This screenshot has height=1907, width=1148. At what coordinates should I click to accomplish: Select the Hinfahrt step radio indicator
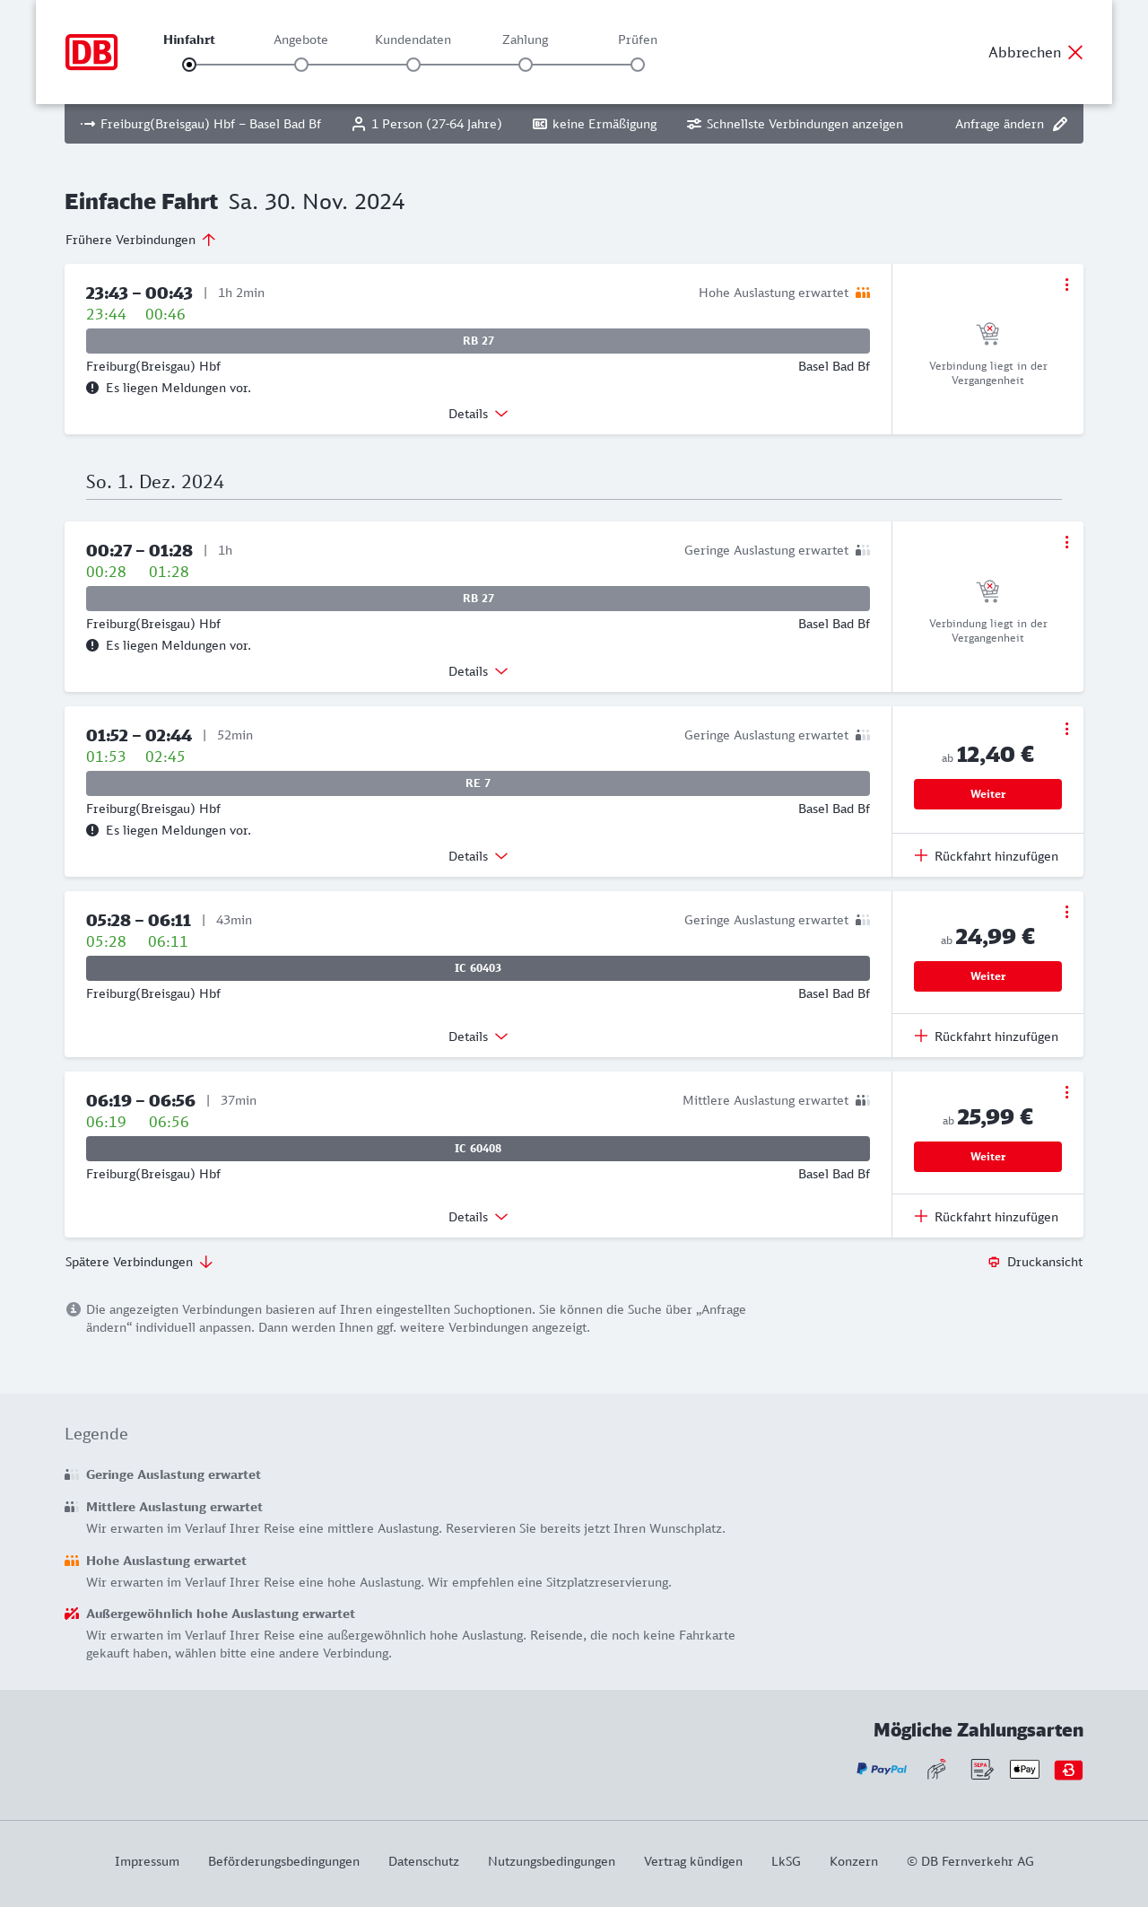tap(189, 65)
